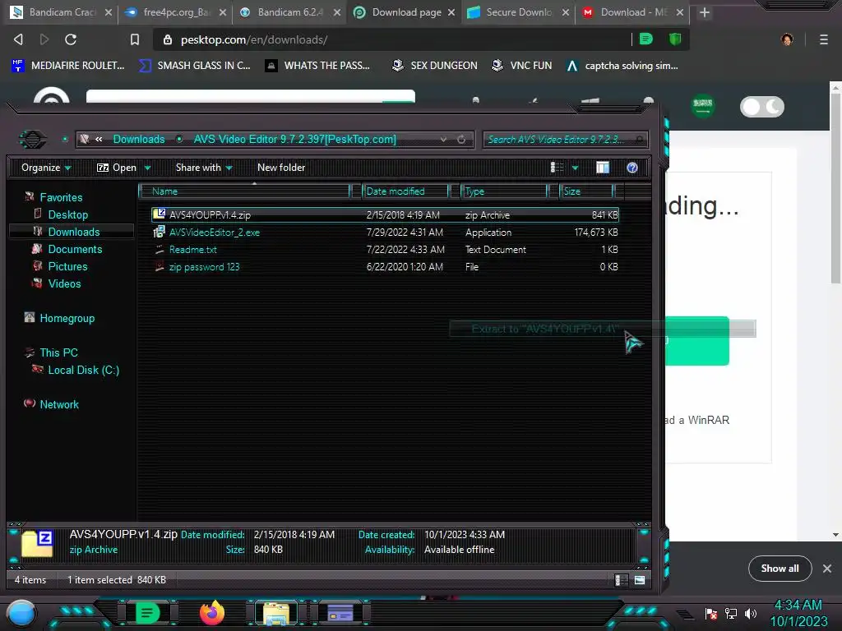Click New folder in Explorer toolbar
This screenshot has width=842, height=631.
281,168
